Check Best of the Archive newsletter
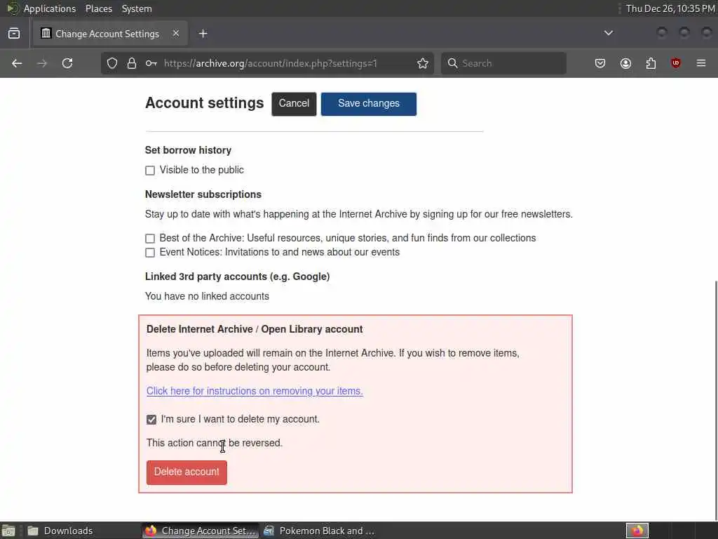This screenshot has width=718, height=539. [x=150, y=239]
